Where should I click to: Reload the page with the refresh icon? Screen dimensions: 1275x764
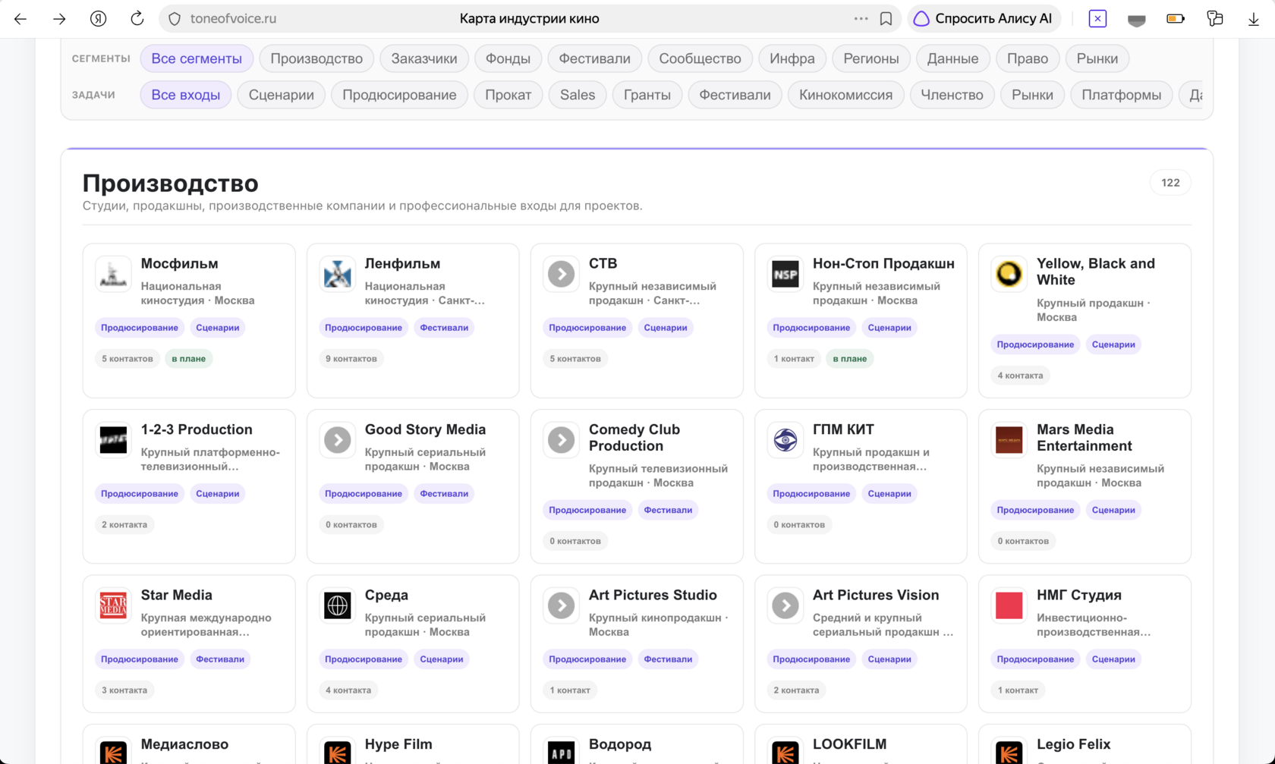tap(137, 19)
